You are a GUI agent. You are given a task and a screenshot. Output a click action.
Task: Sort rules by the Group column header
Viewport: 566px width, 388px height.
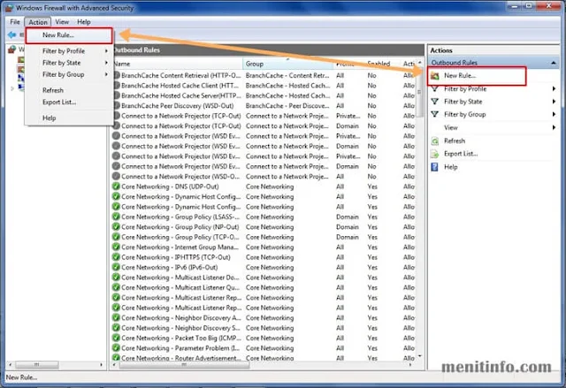click(287, 64)
